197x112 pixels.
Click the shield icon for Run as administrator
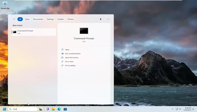click(x=62, y=54)
